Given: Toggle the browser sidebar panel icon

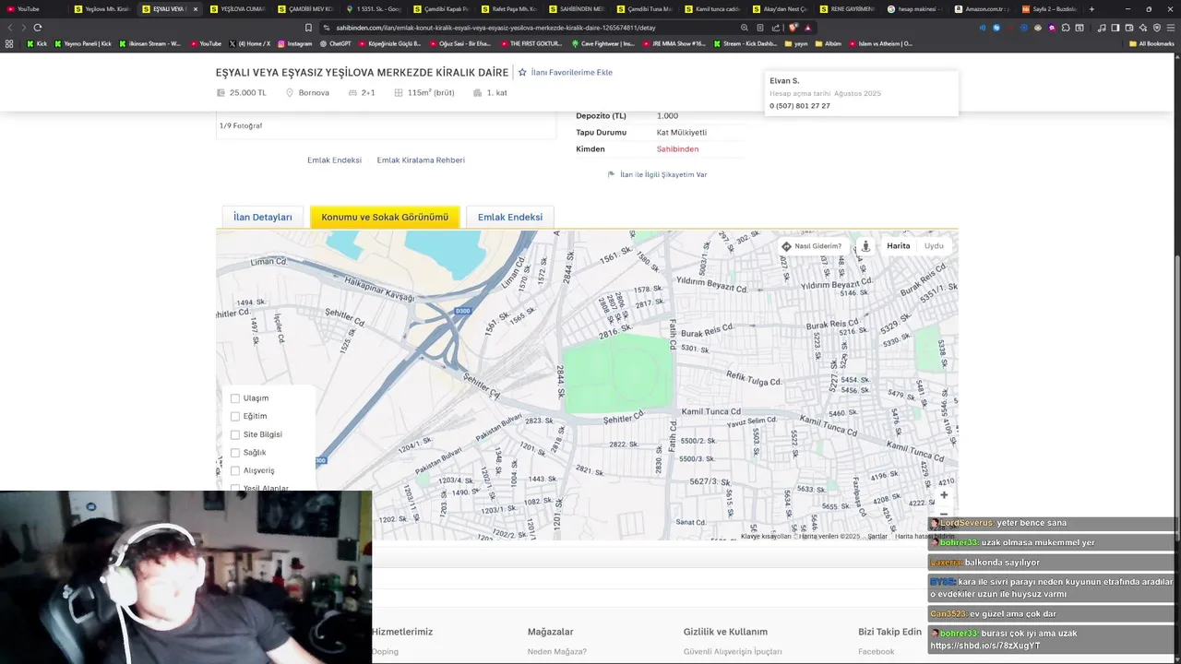Looking at the screenshot, I should point(1115,28).
